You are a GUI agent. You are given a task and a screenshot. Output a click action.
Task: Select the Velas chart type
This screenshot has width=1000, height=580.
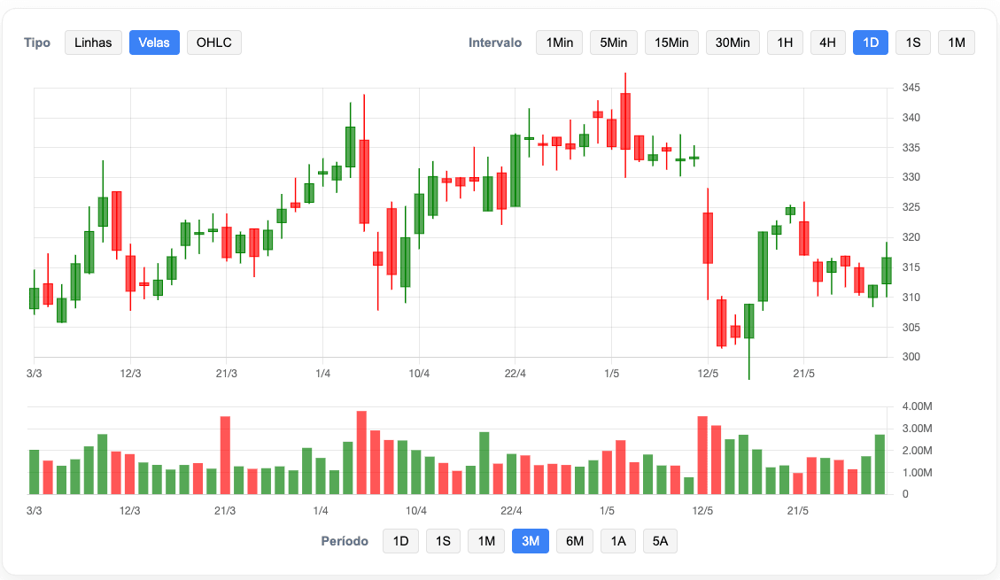[x=155, y=43]
